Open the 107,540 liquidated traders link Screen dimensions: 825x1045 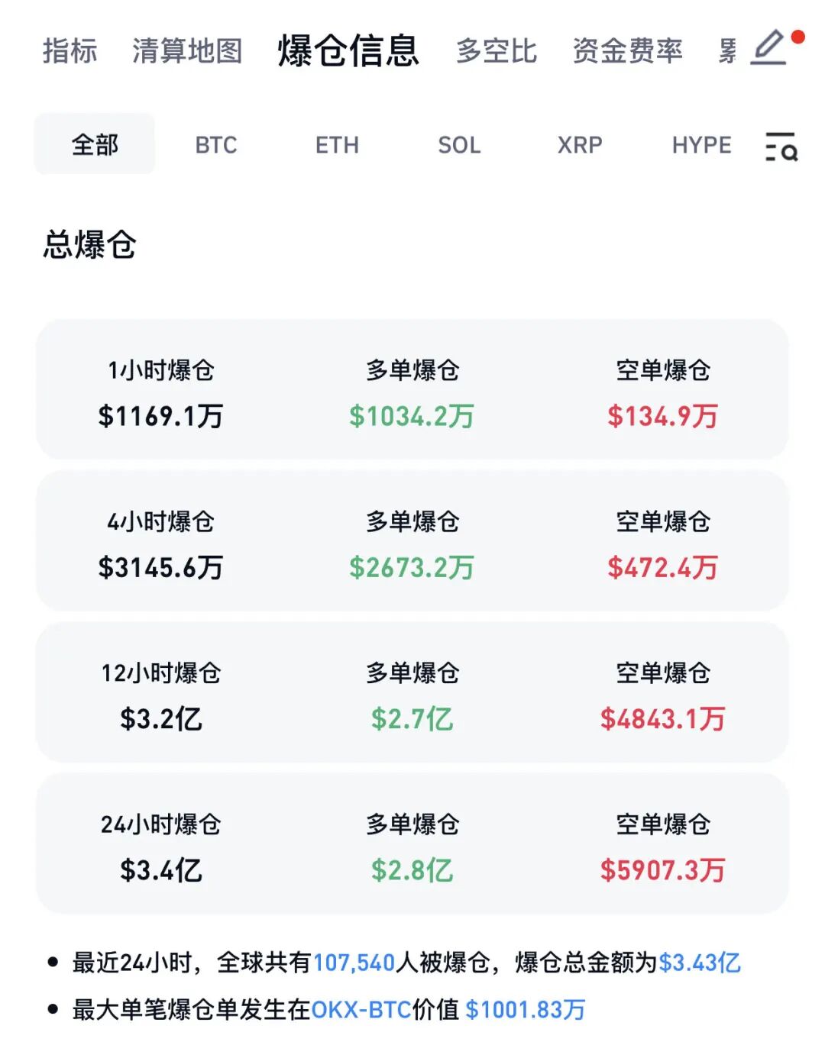(354, 963)
